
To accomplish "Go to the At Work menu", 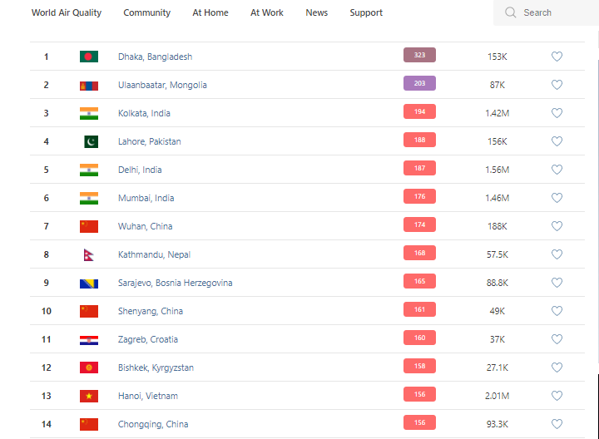I will [267, 12].
